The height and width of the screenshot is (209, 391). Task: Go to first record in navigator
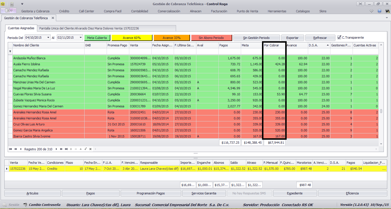click(11, 149)
